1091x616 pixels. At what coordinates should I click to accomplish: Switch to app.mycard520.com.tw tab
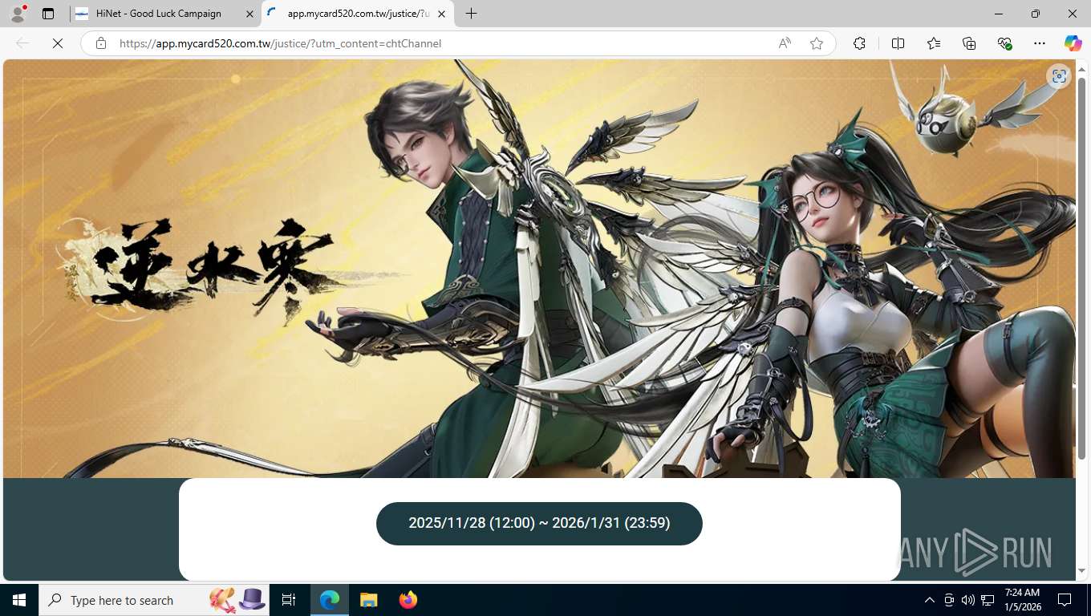(x=357, y=14)
